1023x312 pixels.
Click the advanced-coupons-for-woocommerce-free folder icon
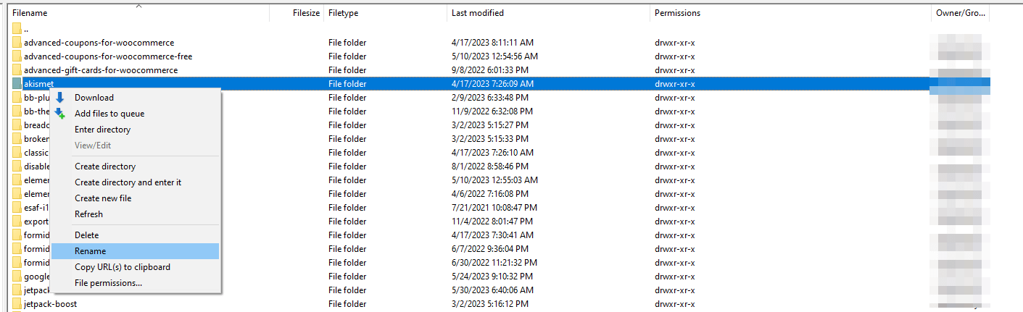(17, 56)
